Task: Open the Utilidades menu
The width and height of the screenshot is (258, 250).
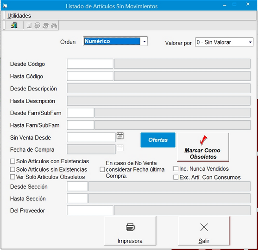Action: [19, 16]
